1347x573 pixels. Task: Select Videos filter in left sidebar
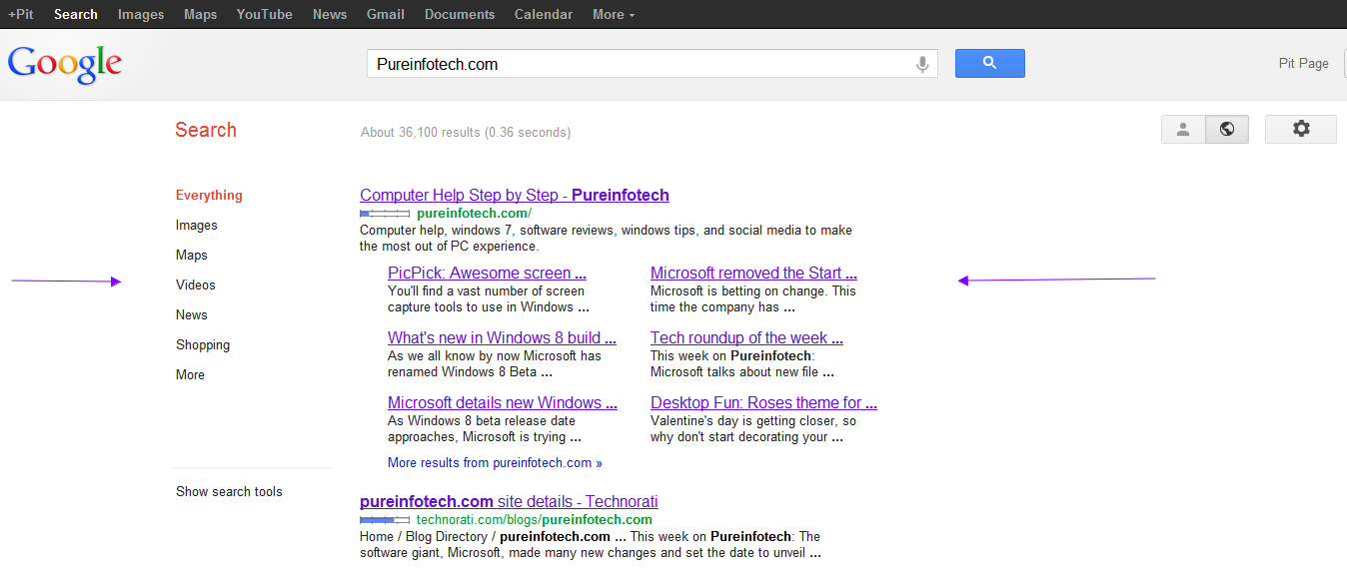click(x=196, y=286)
